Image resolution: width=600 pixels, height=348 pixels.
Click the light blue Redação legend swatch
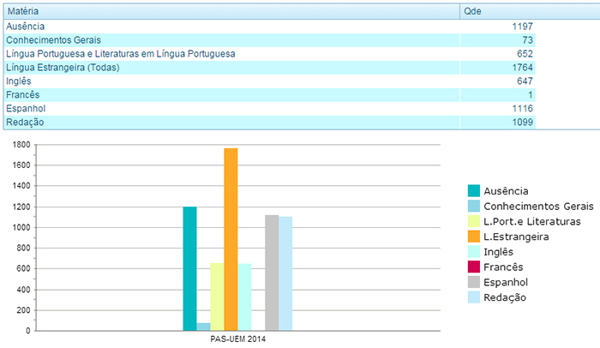point(474,297)
